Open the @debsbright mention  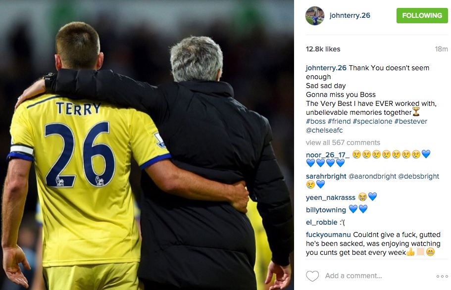[x=418, y=176]
